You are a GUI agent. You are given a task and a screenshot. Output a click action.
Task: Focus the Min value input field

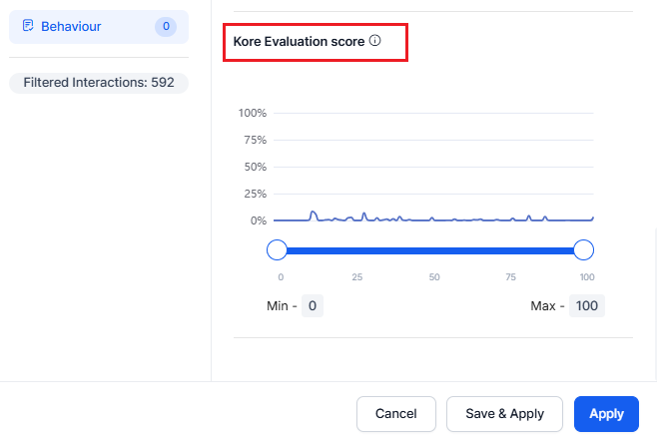[x=313, y=306]
